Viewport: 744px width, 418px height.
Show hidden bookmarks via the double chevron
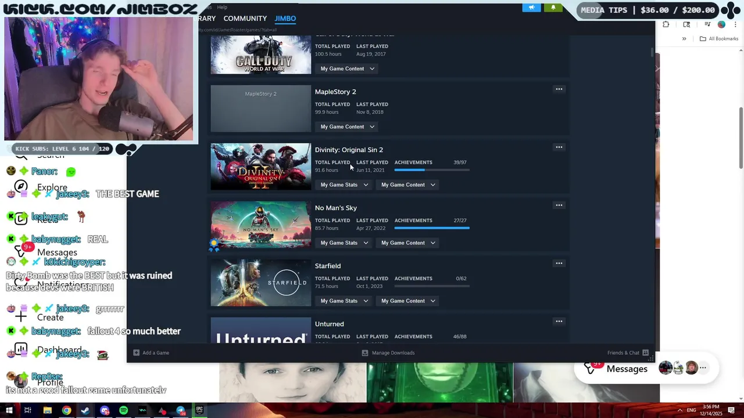point(684,39)
